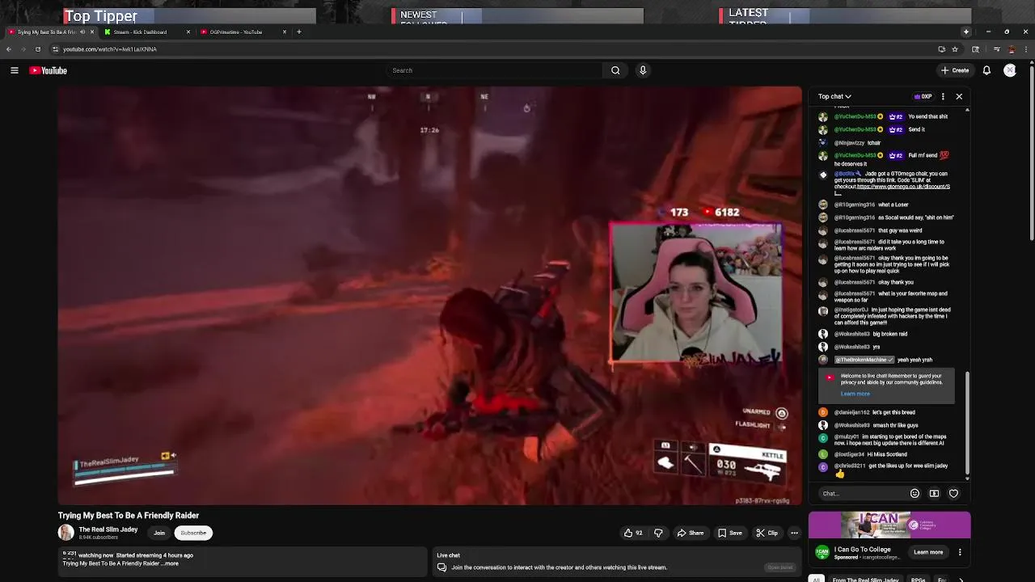The height and width of the screenshot is (582, 1035).
Task: Open live chat three-dot options menu
Action: pos(943,96)
